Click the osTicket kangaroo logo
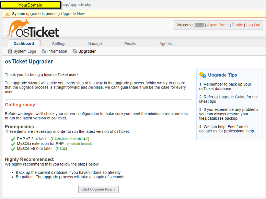 32,29
